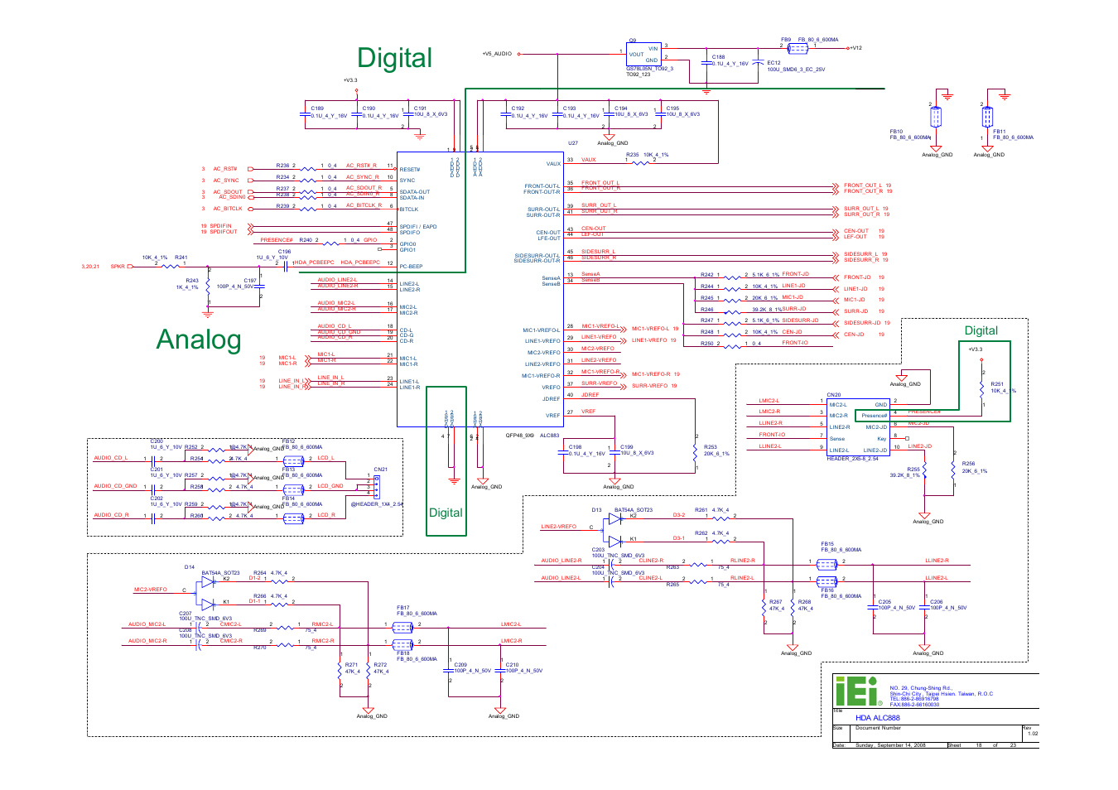The width and height of the screenshot is (1118, 790).
Task: Click the MIC2-VREFO net near D14
Action: click(151, 590)
